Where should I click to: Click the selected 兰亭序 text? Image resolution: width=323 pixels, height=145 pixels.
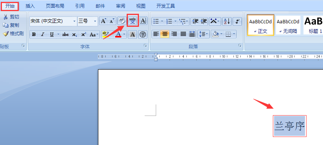point(290,126)
